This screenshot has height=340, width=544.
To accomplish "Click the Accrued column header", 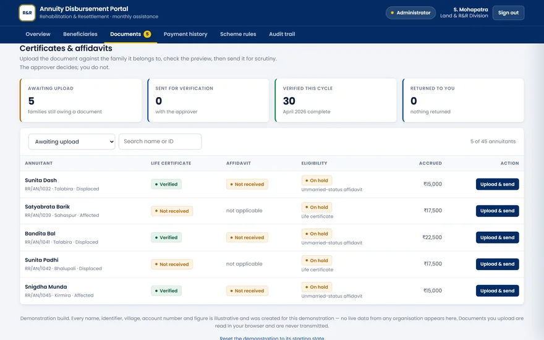I will 430,163.
